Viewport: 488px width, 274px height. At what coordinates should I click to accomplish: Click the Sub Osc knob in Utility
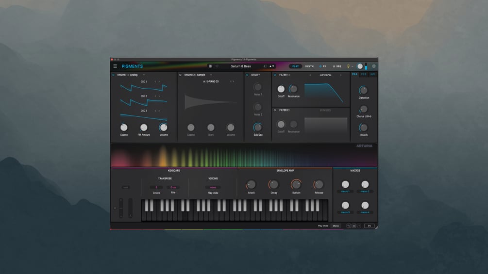tap(258, 127)
